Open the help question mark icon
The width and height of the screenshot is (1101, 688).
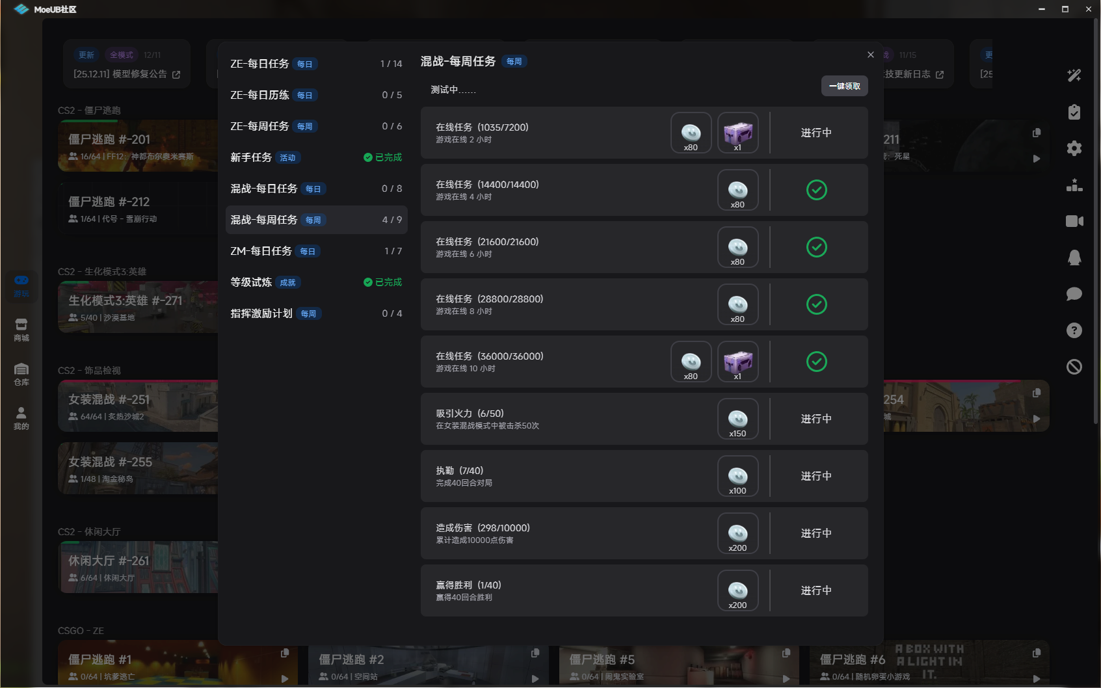click(x=1074, y=330)
